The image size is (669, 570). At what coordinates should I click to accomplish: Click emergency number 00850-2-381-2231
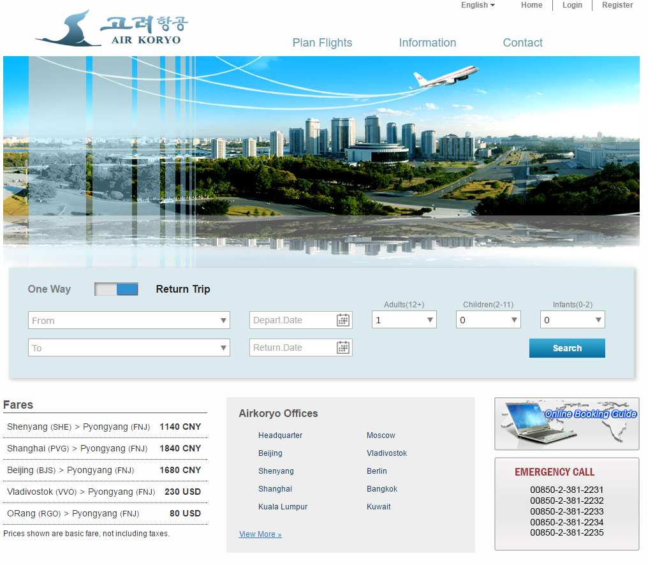[x=566, y=490]
